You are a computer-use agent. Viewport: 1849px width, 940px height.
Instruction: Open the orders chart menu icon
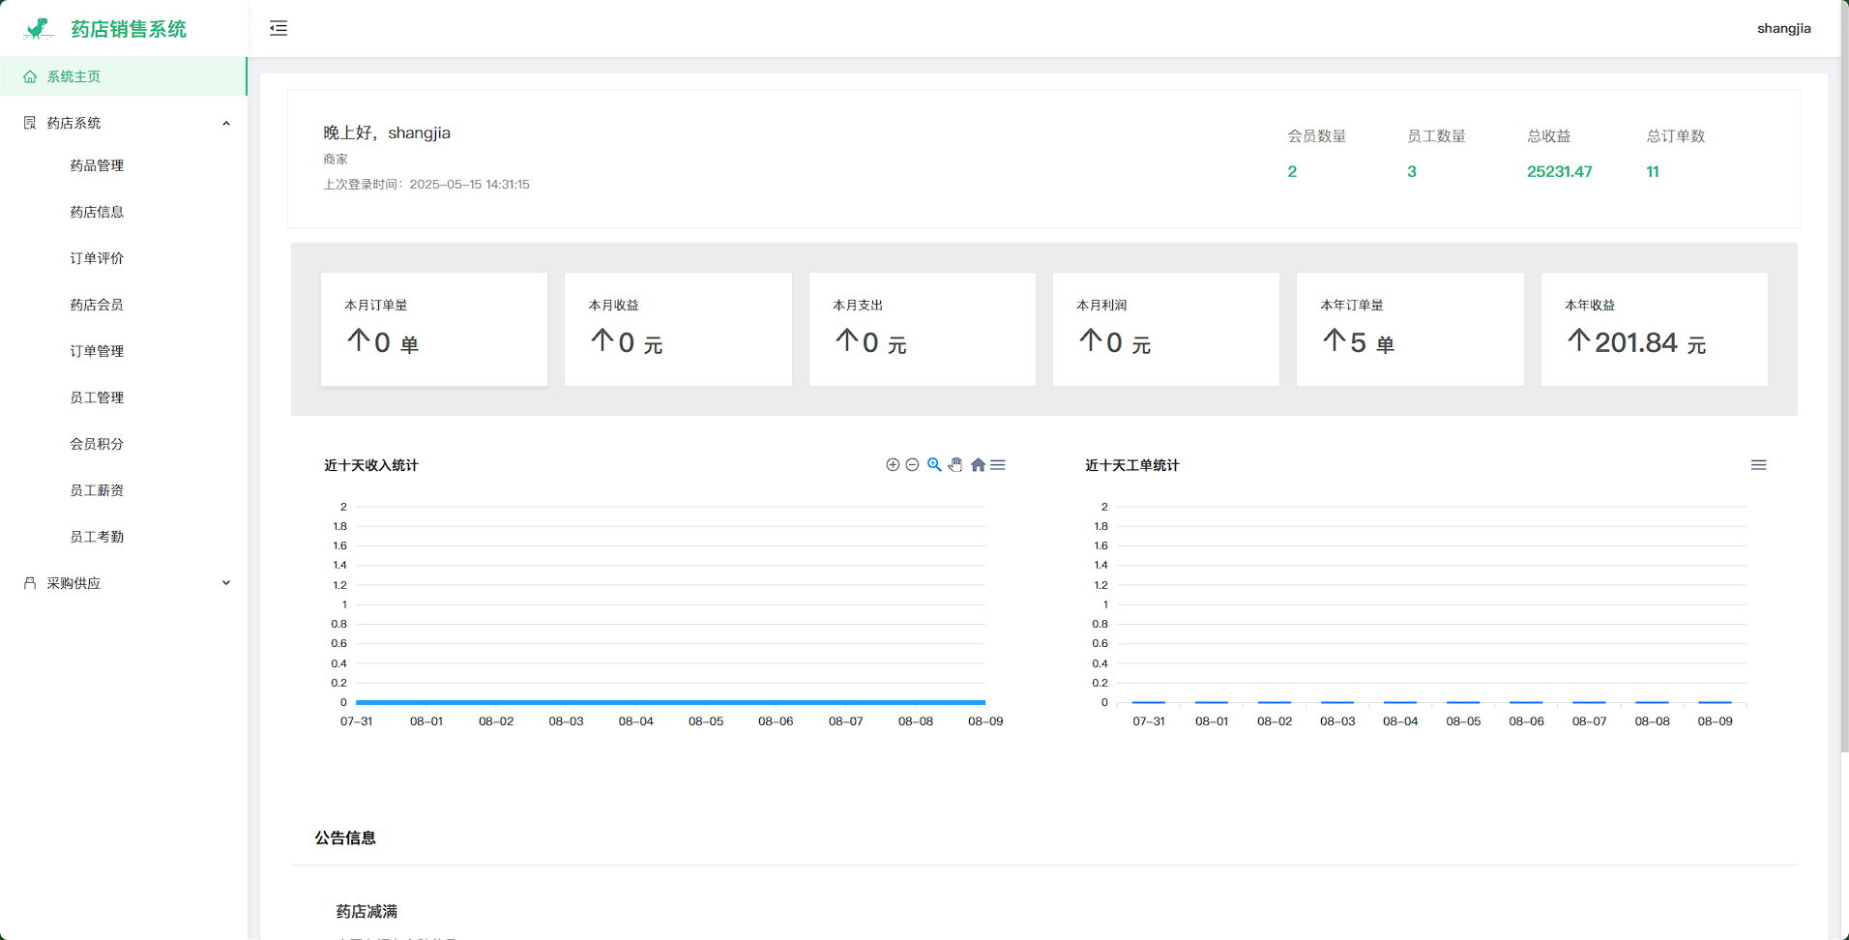[1758, 465]
